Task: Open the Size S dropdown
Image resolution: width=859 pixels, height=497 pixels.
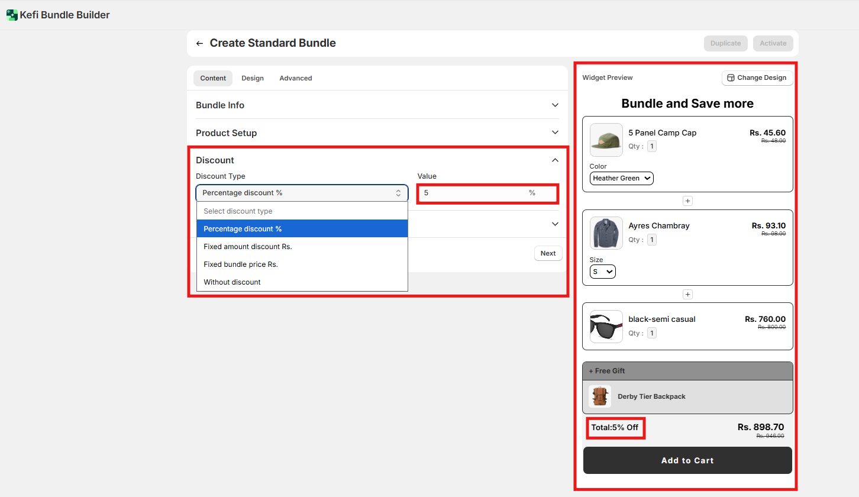Action: [602, 272]
